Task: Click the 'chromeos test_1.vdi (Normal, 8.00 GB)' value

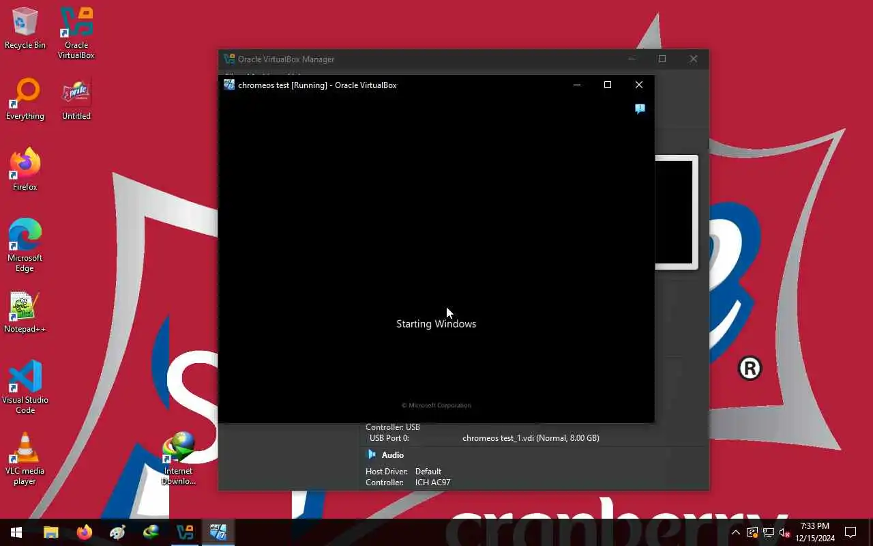Action: point(531,438)
